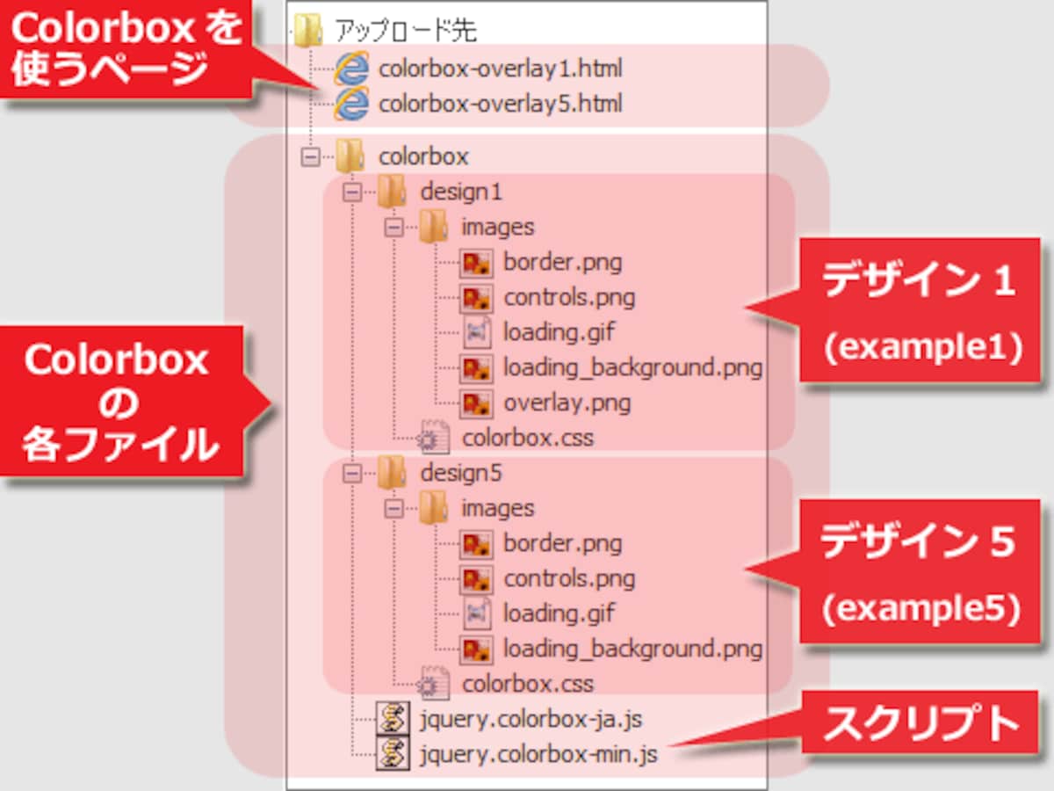
Task: Click the アップロード先 root folder icon
Action: 309,32
